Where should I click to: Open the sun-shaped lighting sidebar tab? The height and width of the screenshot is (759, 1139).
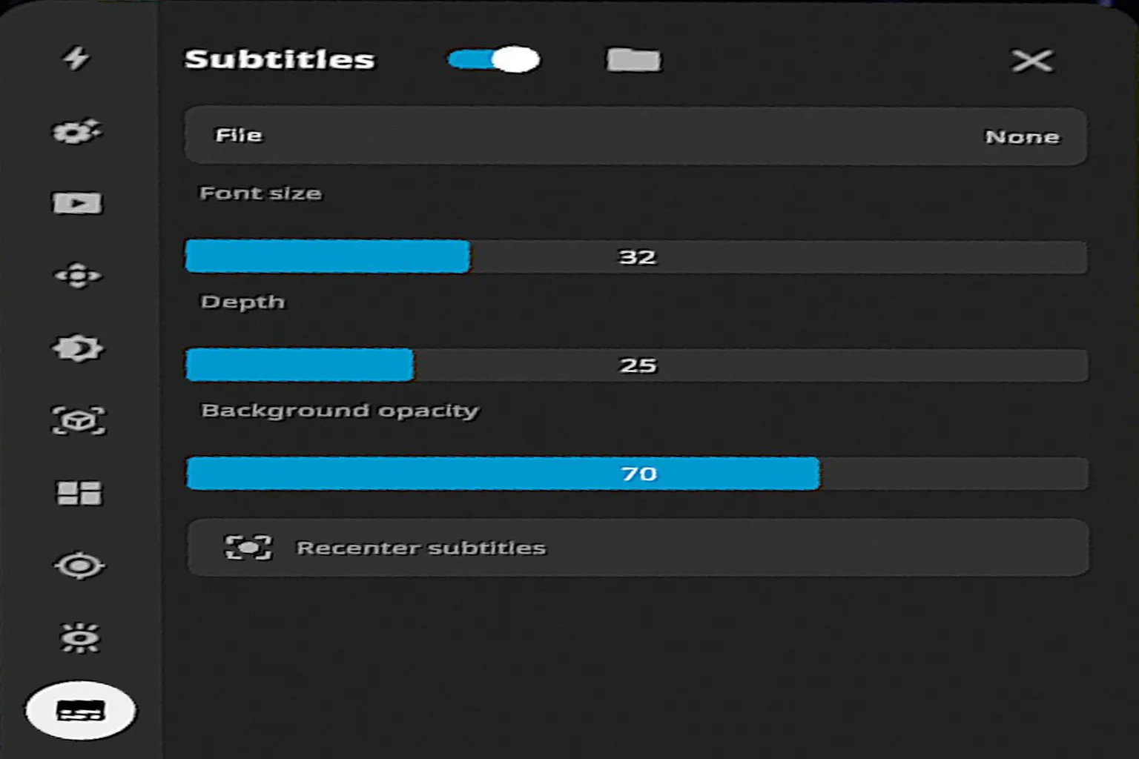79,638
